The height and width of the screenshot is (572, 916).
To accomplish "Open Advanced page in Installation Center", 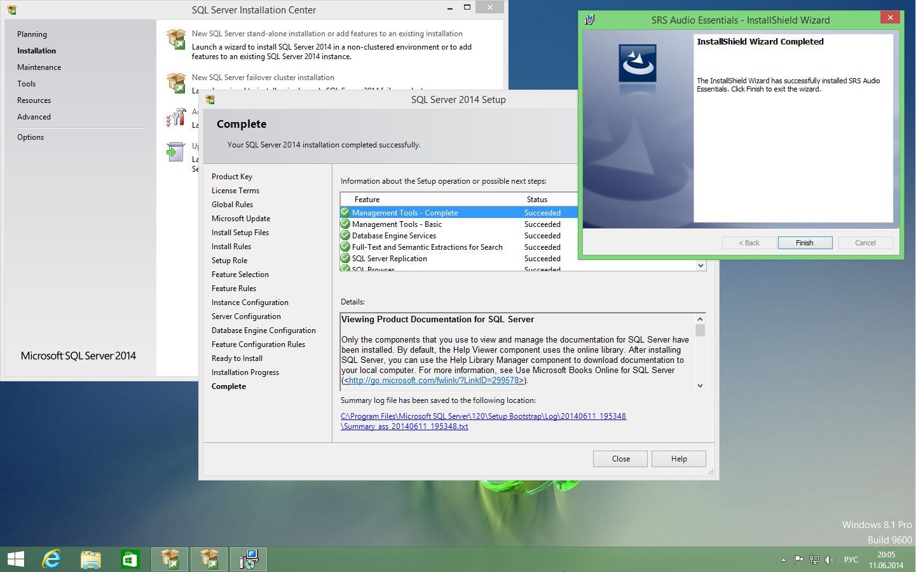I will pos(34,117).
